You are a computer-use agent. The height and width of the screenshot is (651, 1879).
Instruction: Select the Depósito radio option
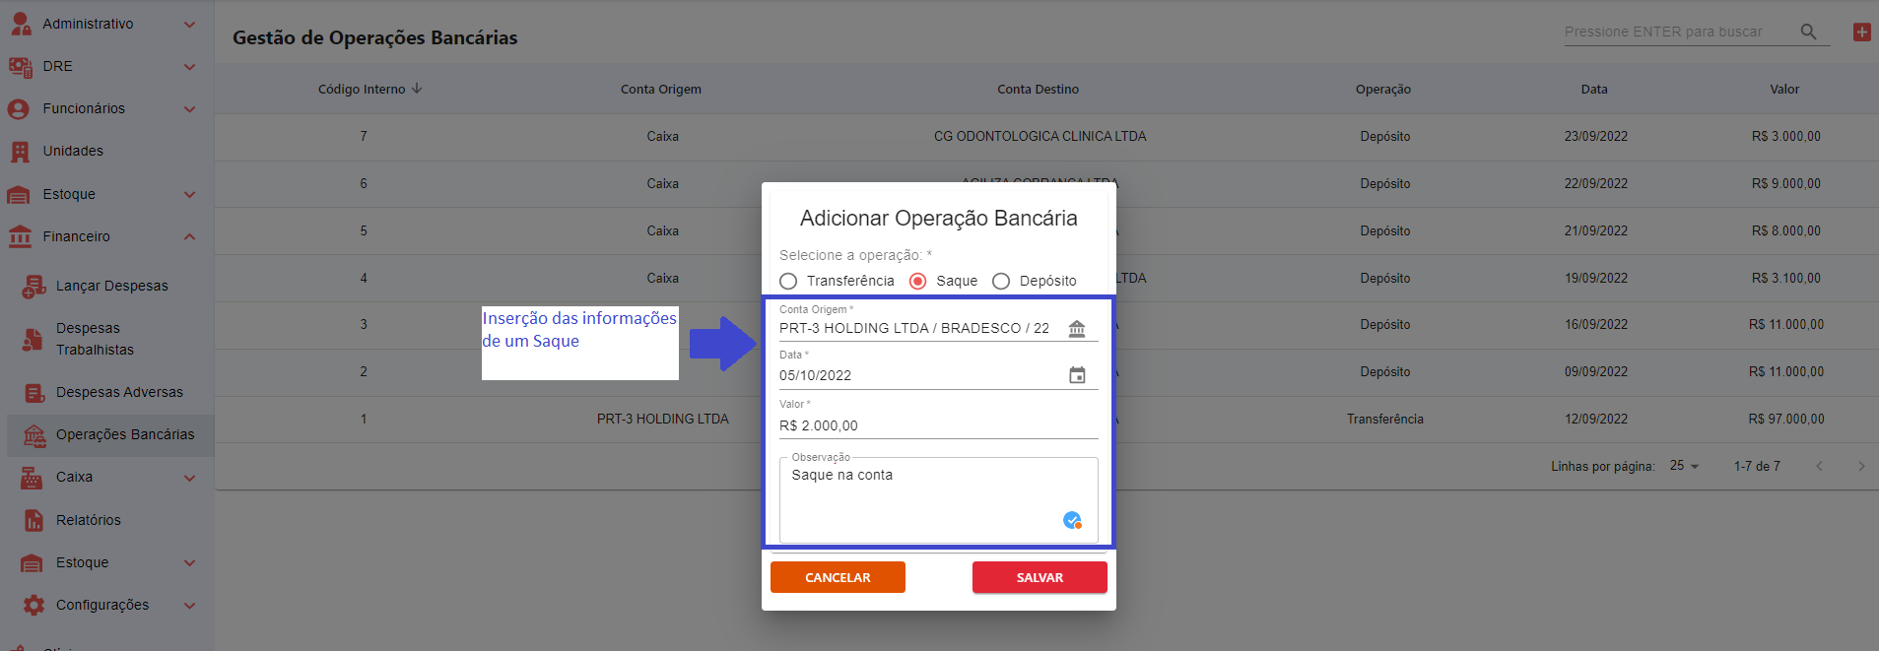tap(1001, 282)
